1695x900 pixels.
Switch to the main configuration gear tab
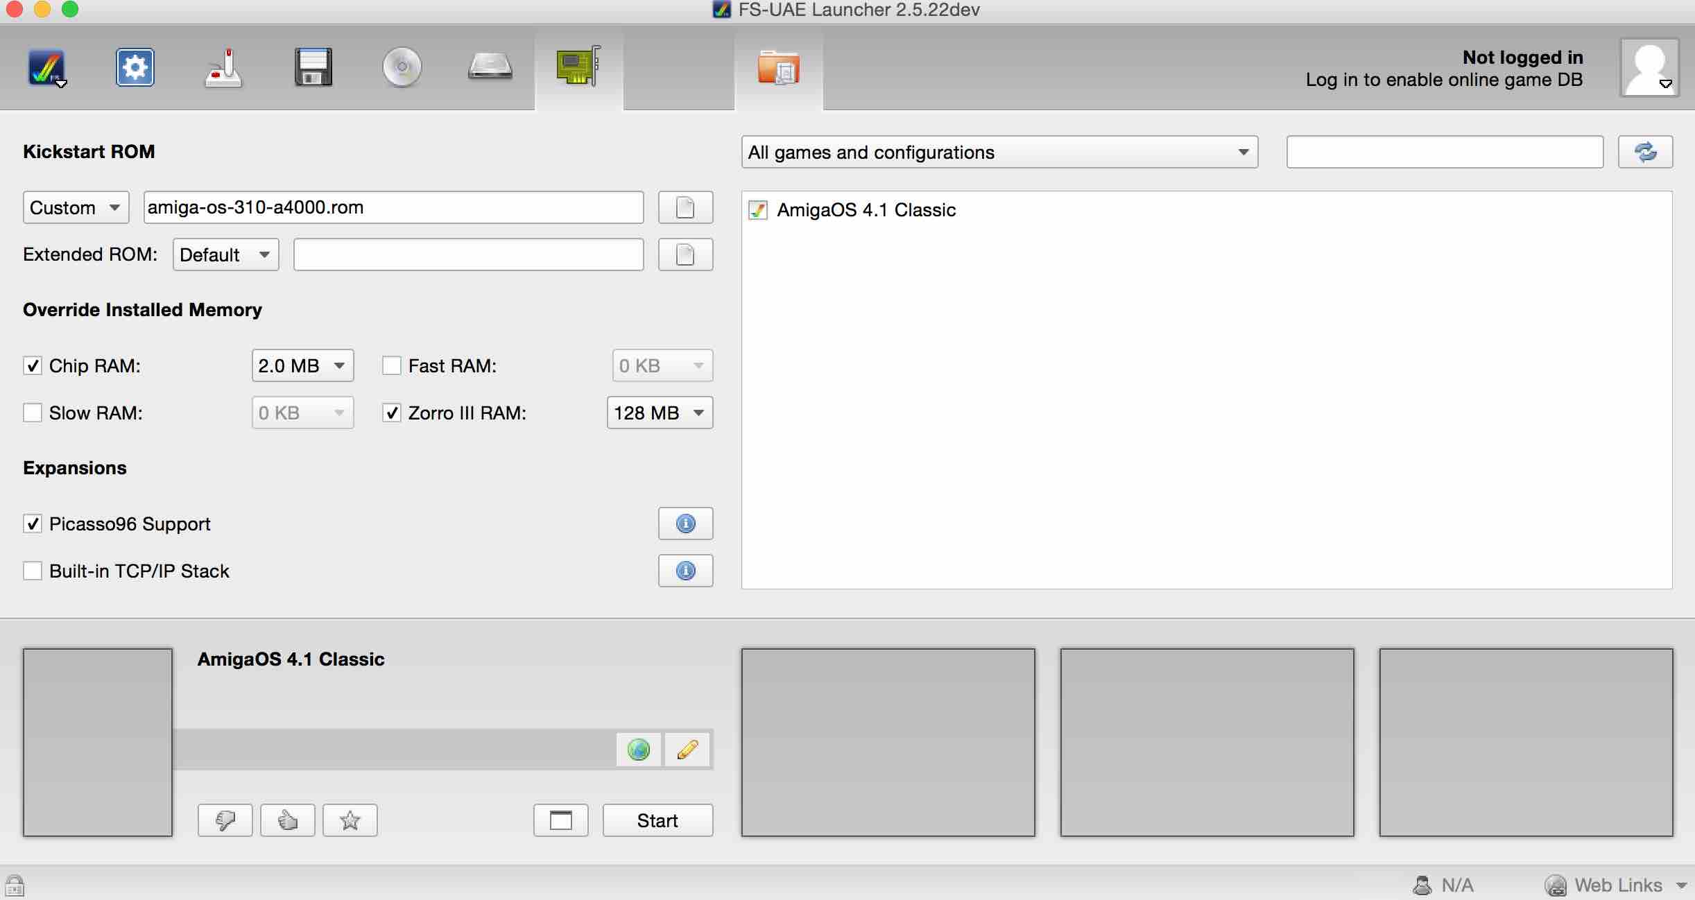click(x=135, y=68)
